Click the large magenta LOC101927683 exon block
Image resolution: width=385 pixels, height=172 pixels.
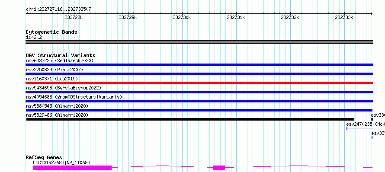click(72, 168)
